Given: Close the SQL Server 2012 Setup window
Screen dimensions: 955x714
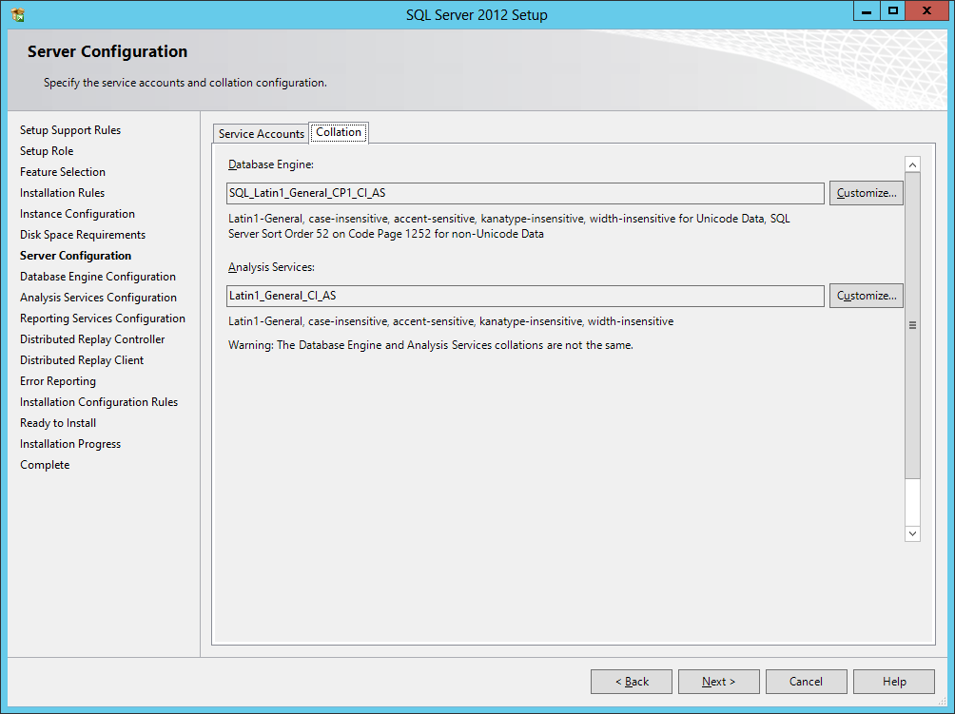Looking at the screenshot, I should coord(927,11).
